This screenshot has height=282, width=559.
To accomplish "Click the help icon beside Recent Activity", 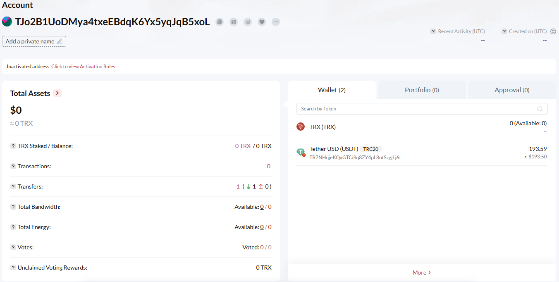I will coord(433,31).
